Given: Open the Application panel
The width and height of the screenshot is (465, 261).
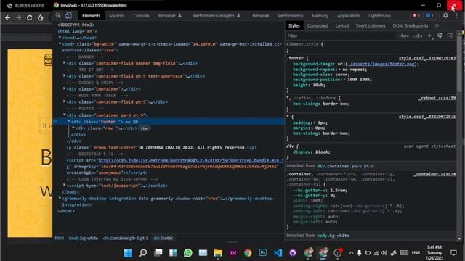Looking at the screenshot, I should click(348, 16).
